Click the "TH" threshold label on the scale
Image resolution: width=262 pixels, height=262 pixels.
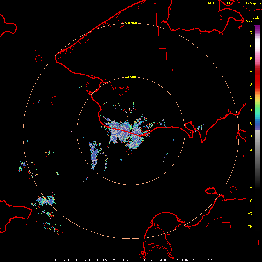point(250,227)
